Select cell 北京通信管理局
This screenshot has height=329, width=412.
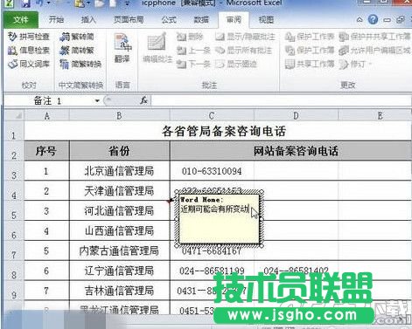[120, 171]
